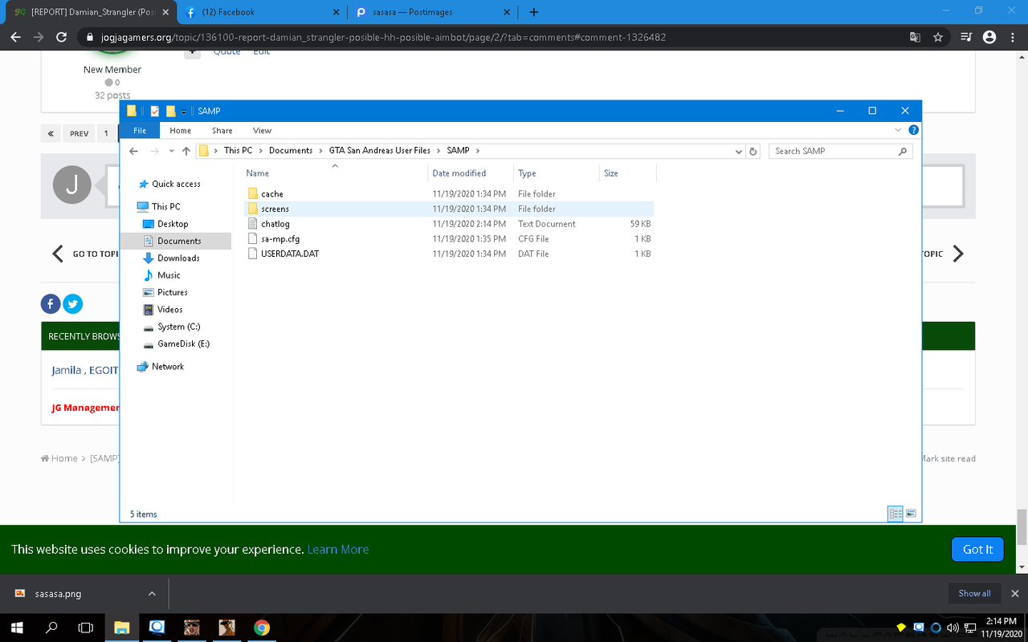Click the Chrome address bar URL
This screenshot has height=642, width=1028.
click(384, 37)
